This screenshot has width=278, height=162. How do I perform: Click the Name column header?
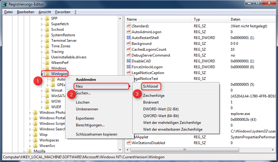132,19
